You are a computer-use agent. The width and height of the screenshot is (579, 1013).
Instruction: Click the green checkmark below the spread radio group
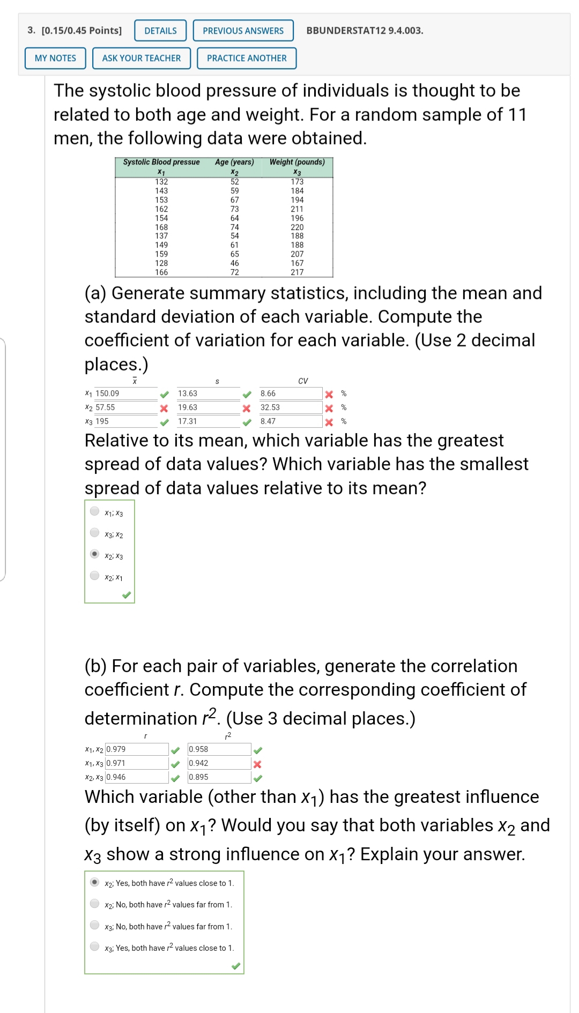[x=127, y=594]
